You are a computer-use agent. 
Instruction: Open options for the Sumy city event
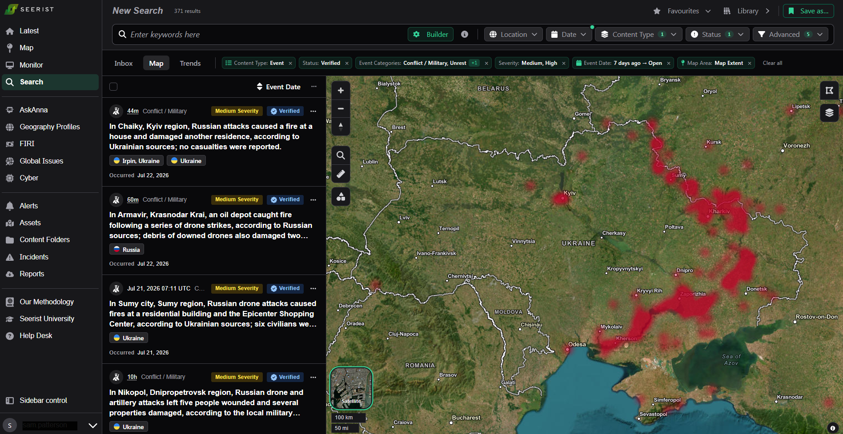click(313, 288)
